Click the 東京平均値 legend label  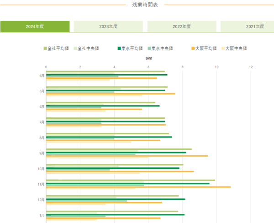tap(132, 48)
